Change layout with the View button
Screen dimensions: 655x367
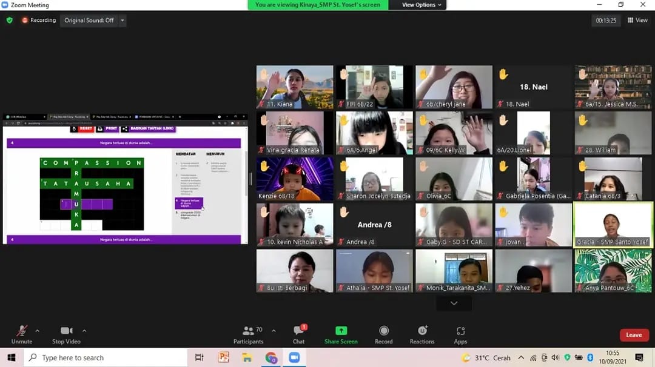tap(637, 20)
